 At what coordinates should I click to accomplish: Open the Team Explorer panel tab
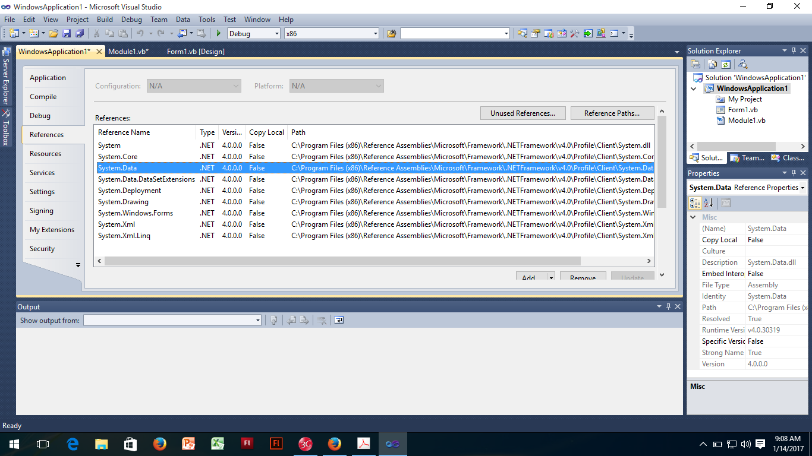click(748, 158)
